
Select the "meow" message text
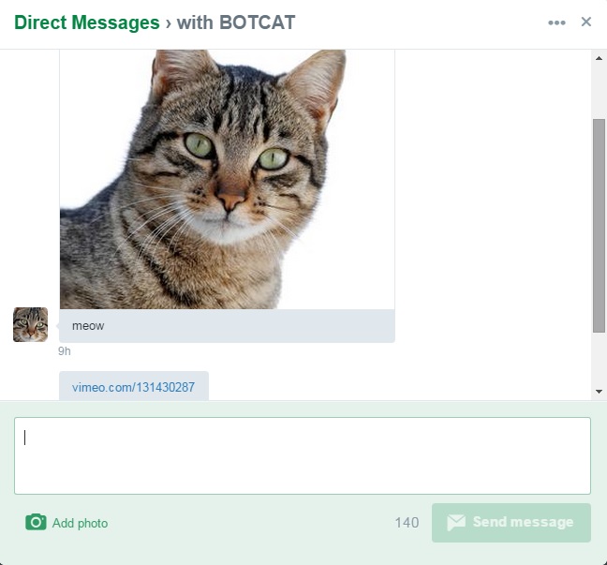[88, 326]
